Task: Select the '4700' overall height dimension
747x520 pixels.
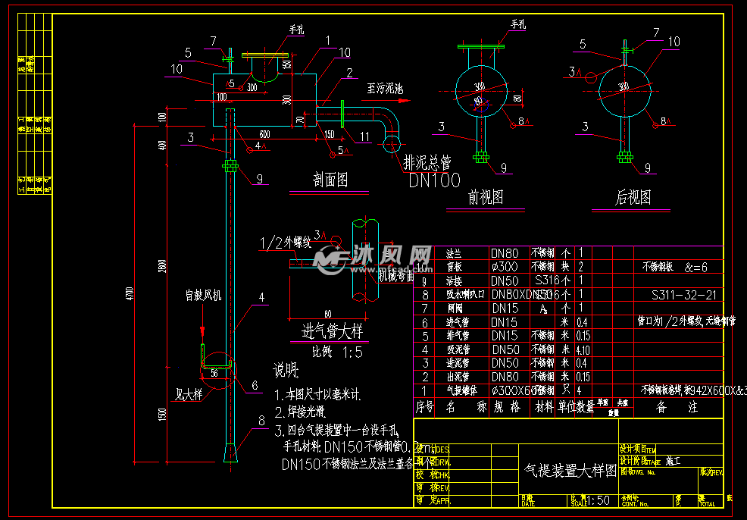Action: tap(130, 293)
